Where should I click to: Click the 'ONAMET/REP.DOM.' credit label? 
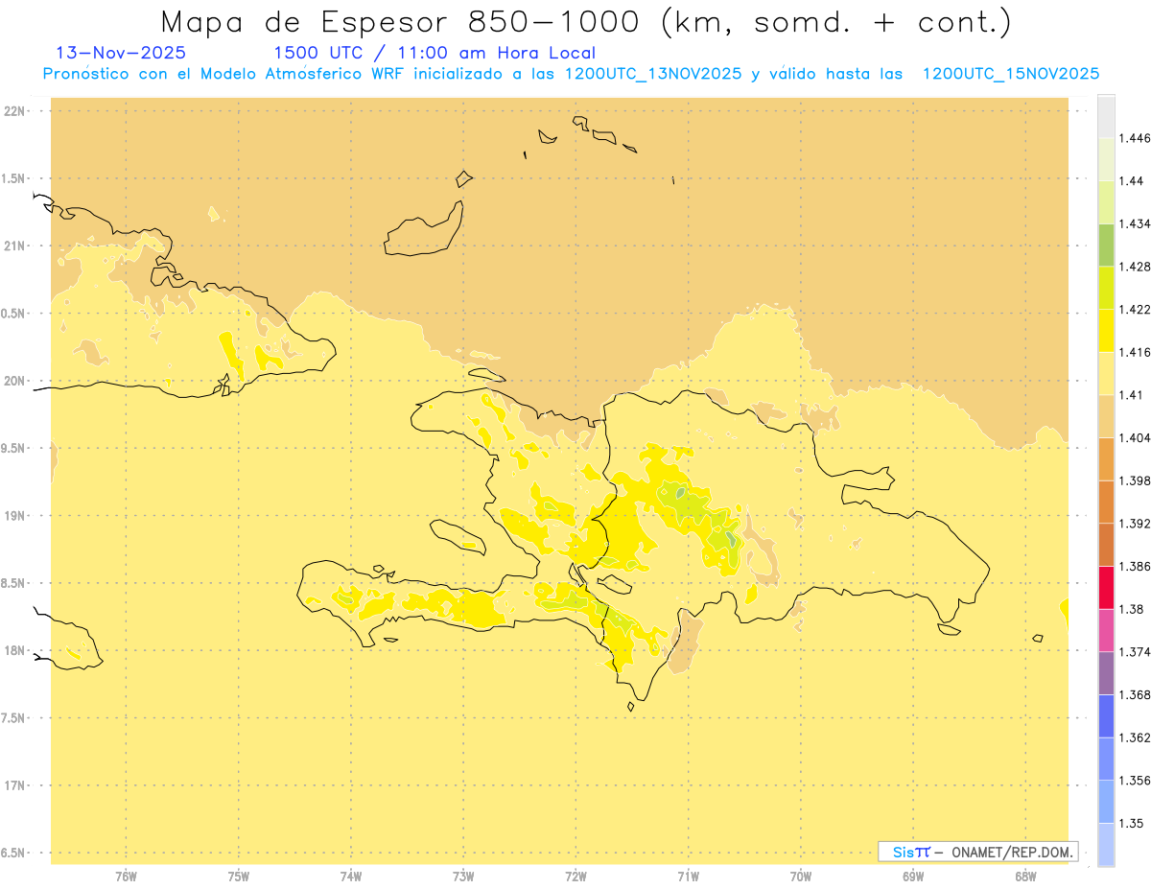click(x=1012, y=852)
